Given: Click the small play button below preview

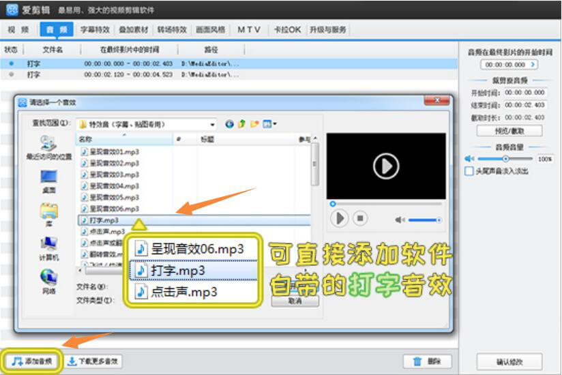Looking at the screenshot, I should pyautogui.click(x=339, y=218).
